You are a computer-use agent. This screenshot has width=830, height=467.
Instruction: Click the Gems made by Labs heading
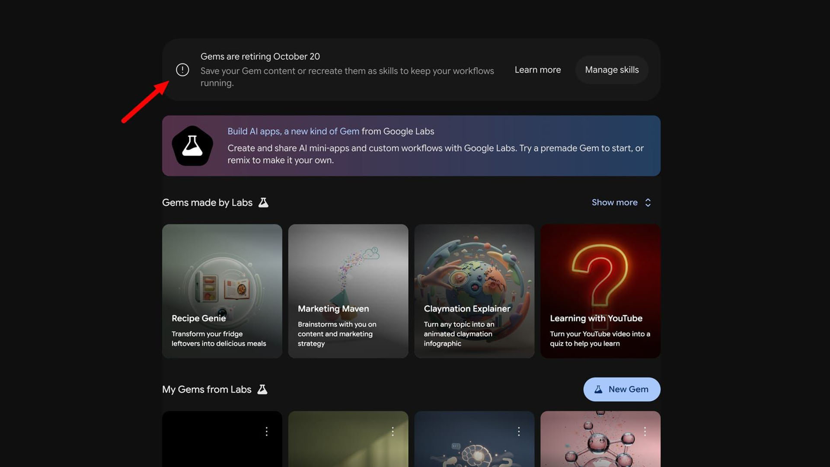point(207,202)
